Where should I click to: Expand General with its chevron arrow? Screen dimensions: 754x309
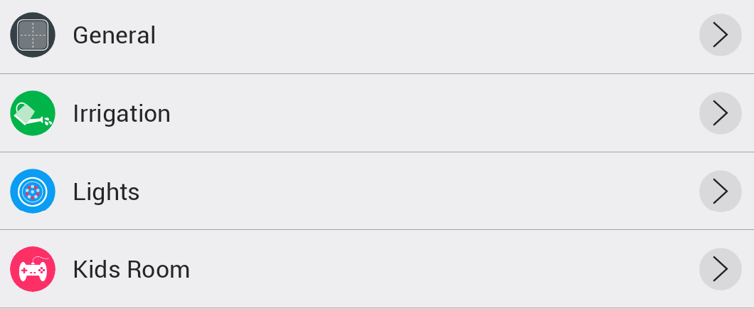coord(721,35)
